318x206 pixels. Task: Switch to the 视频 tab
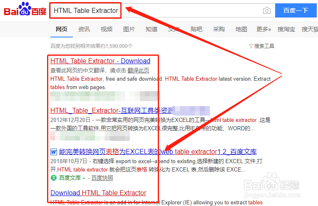(x=107, y=30)
